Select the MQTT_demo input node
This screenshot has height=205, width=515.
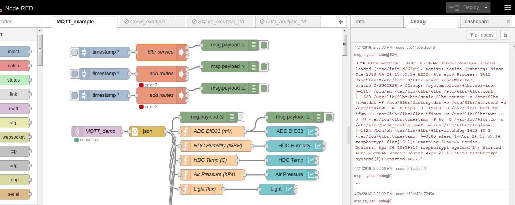pos(97,131)
